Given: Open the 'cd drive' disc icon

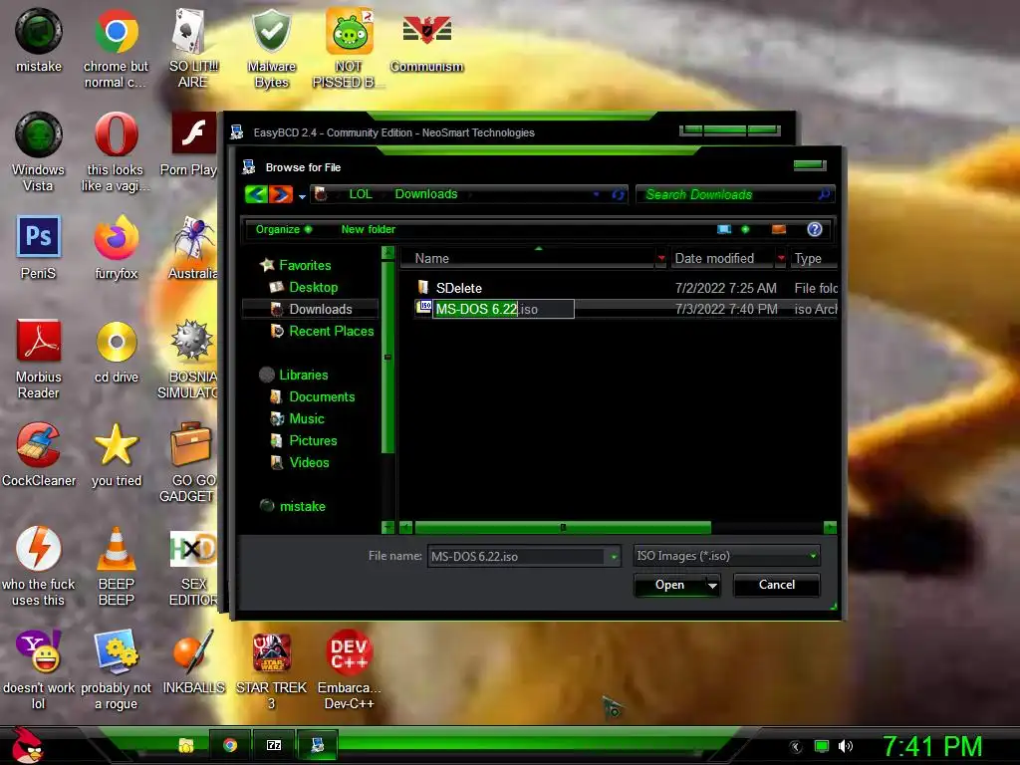Looking at the screenshot, I should click(116, 352).
